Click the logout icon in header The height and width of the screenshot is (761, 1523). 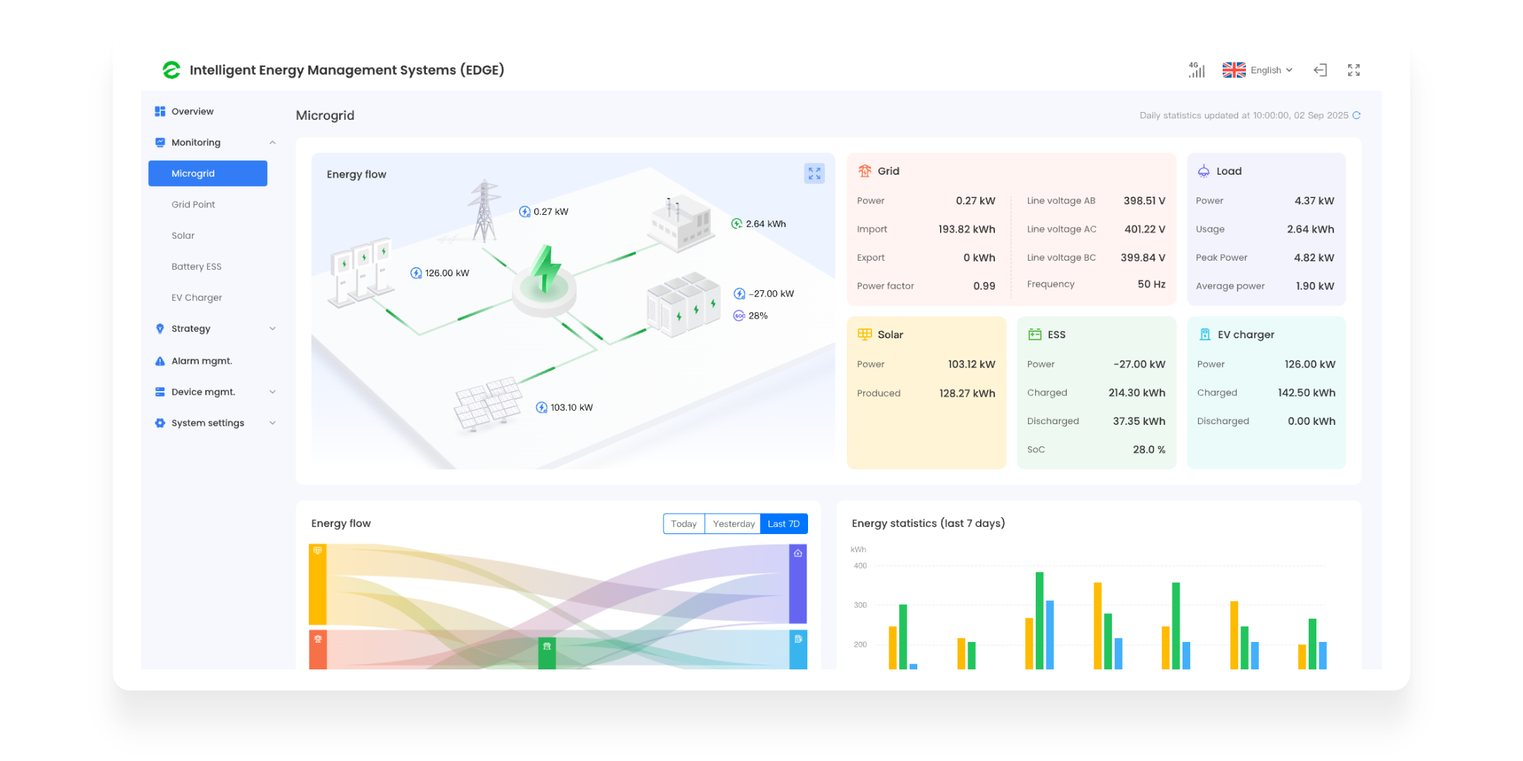[x=1320, y=70]
